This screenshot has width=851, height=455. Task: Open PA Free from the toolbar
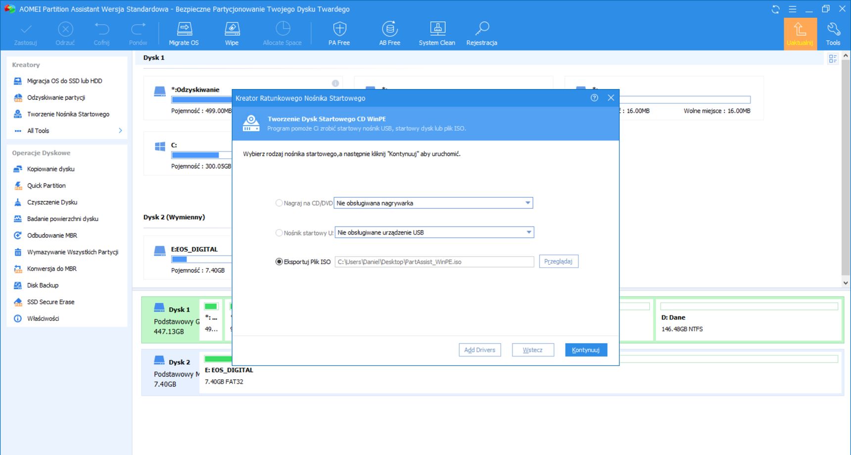(339, 34)
